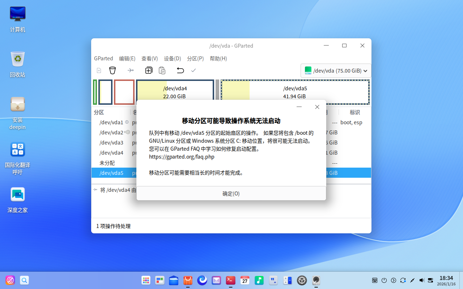Screen dimensions: 463x289
Task: Toggle the sound volume tray icon
Action: (x=421, y=280)
